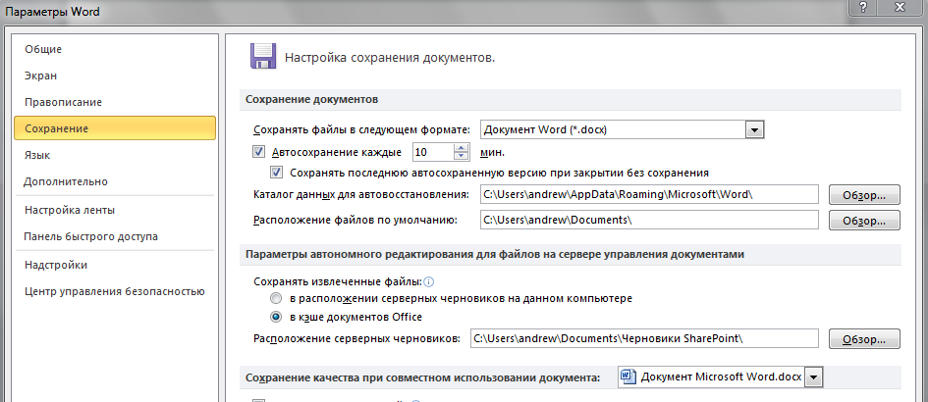This screenshot has width=928, height=402.
Task: Click the help question mark button
Action: [865, 8]
